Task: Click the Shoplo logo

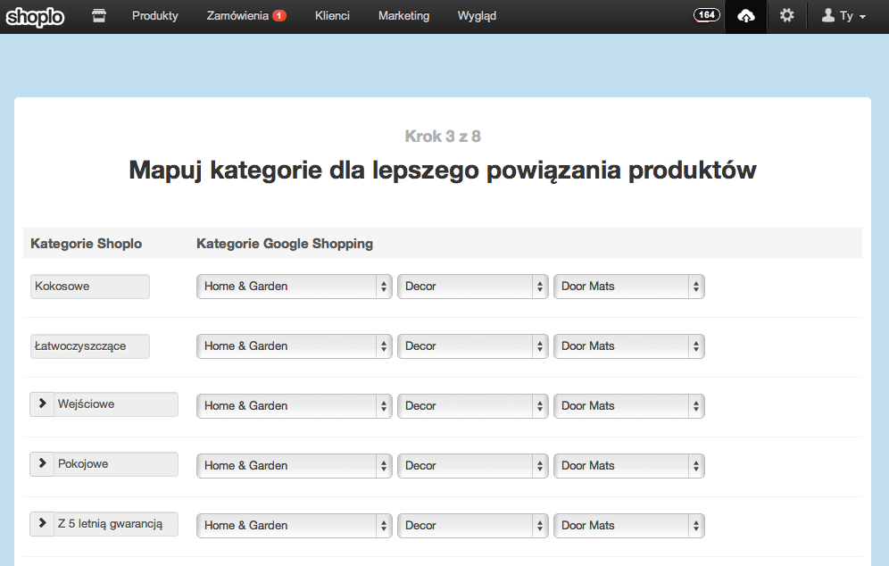Action: pyautogui.click(x=35, y=17)
